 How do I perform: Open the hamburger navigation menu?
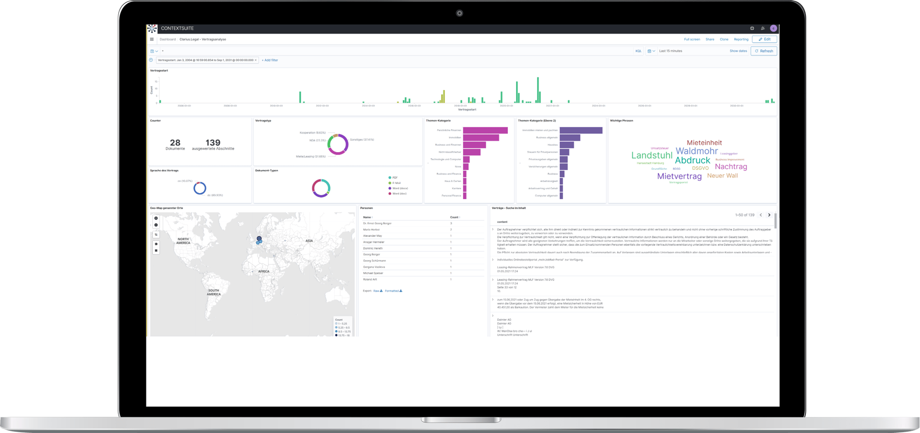tap(152, 40)
